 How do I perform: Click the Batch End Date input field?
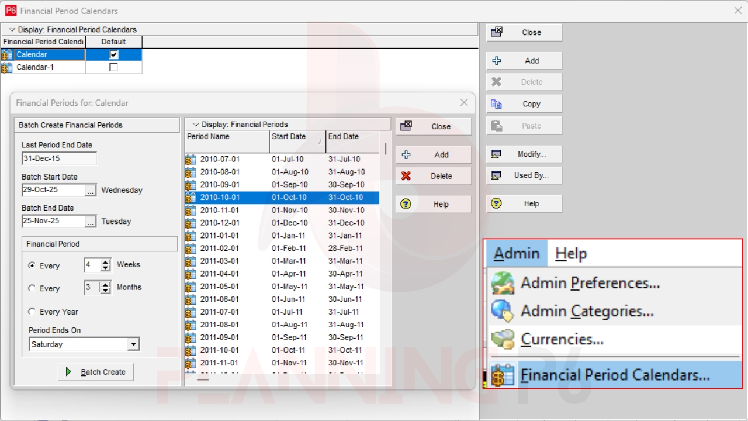click(53, 221)
